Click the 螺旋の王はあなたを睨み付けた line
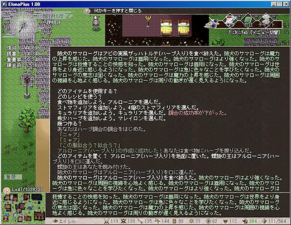The height and width of the screenshot is (225, 291). pyautogui.click(x=94, y=167)
